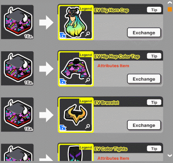This screenshot has width=173, height=163.
Task: Click the box ingredient beside EV Bracelet
Action: click(17, 114)
